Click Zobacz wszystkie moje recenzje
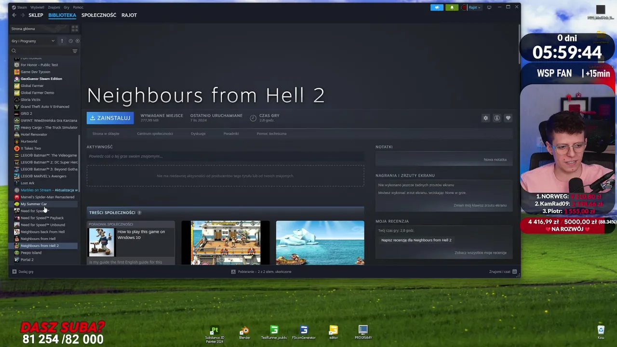The width and height of the screenshot is (617, 347). [x=481, y=253]
